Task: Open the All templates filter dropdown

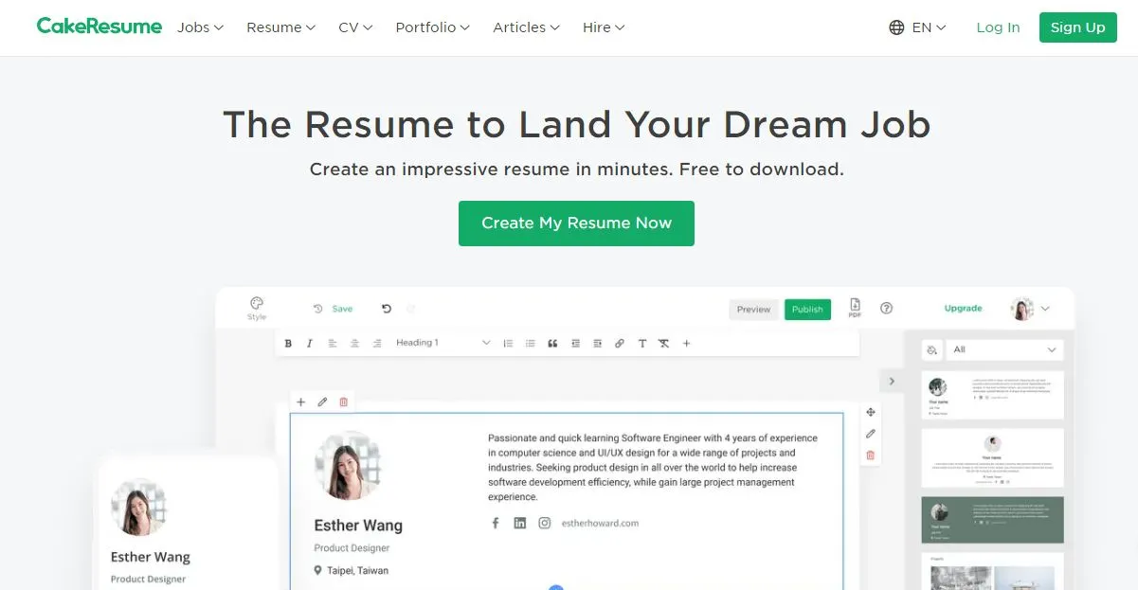Action: 1004,350
